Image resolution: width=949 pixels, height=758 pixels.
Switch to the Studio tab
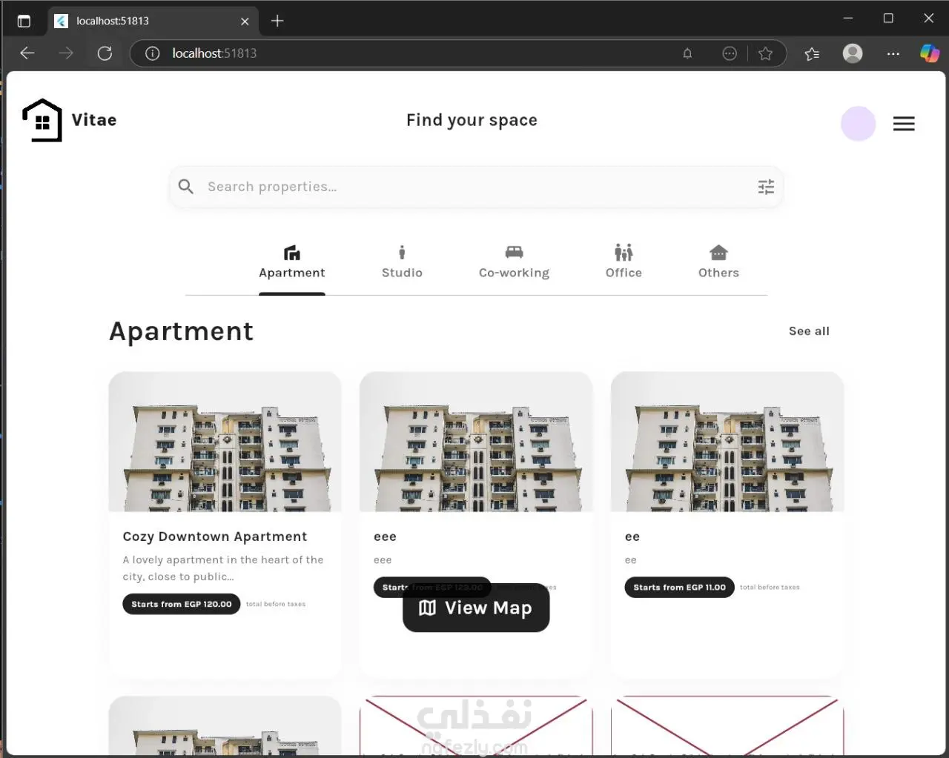click(402, 262)
